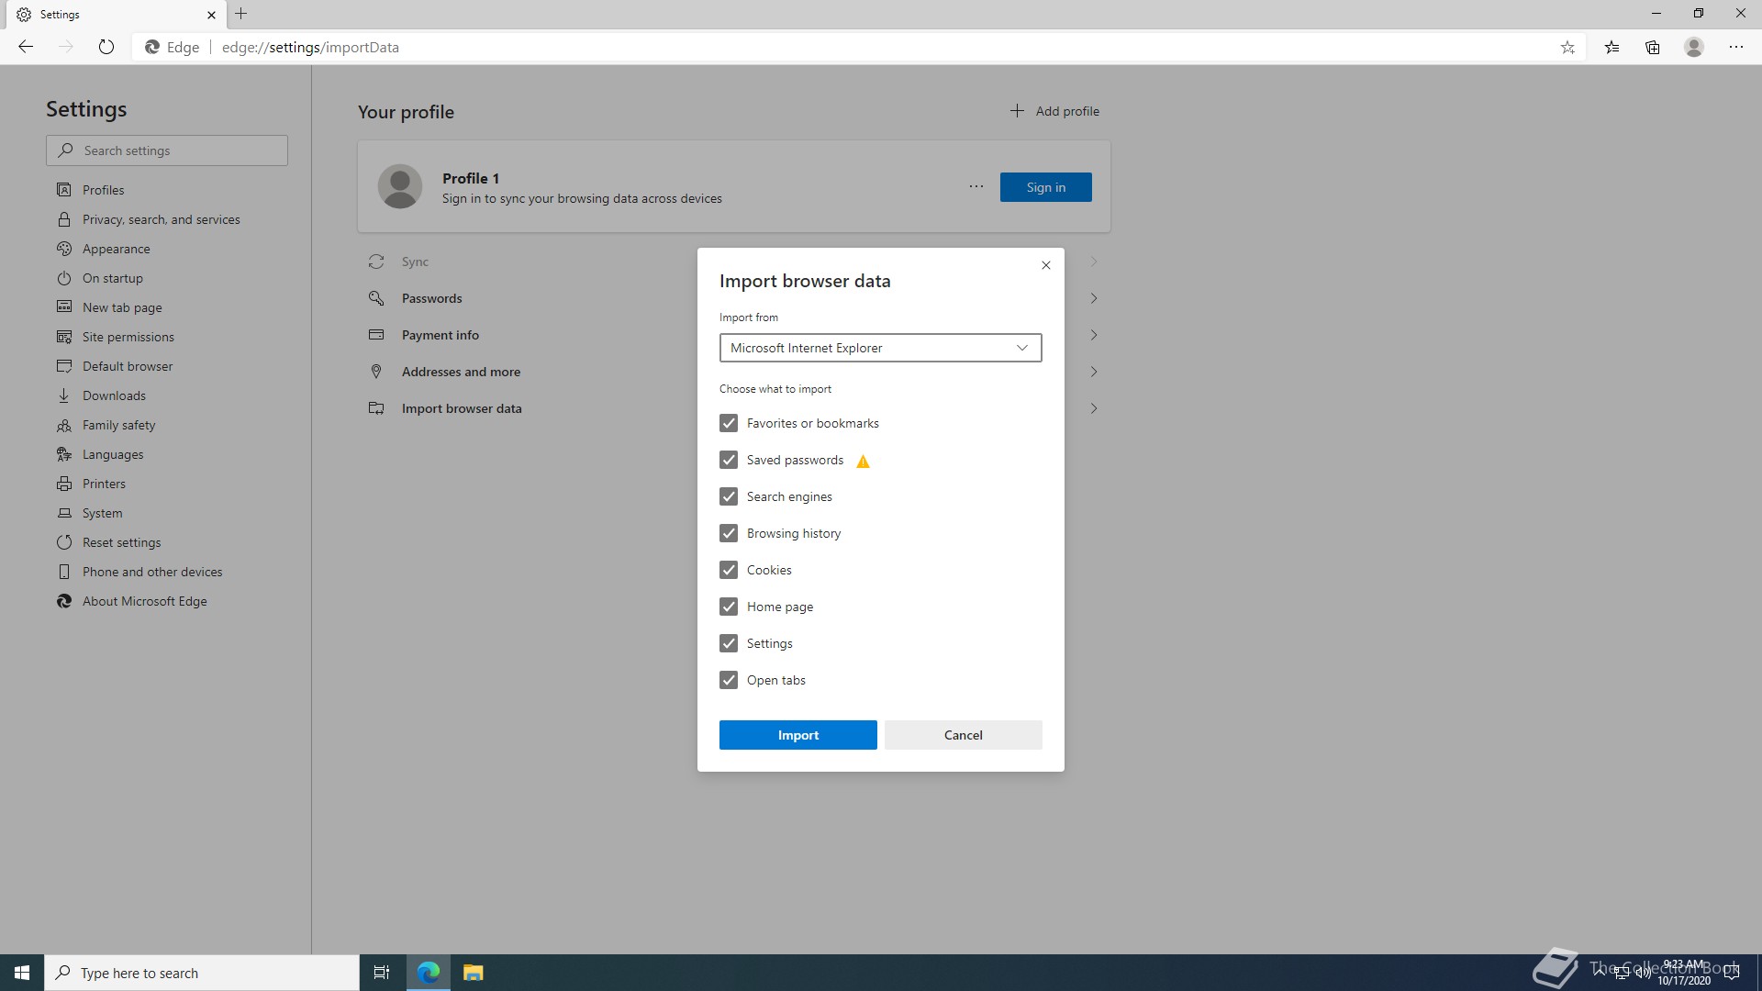The height and width of the screenshot is (991, 1762).
Task: Uncheck Cookies option
Action: tap(729, 570)
